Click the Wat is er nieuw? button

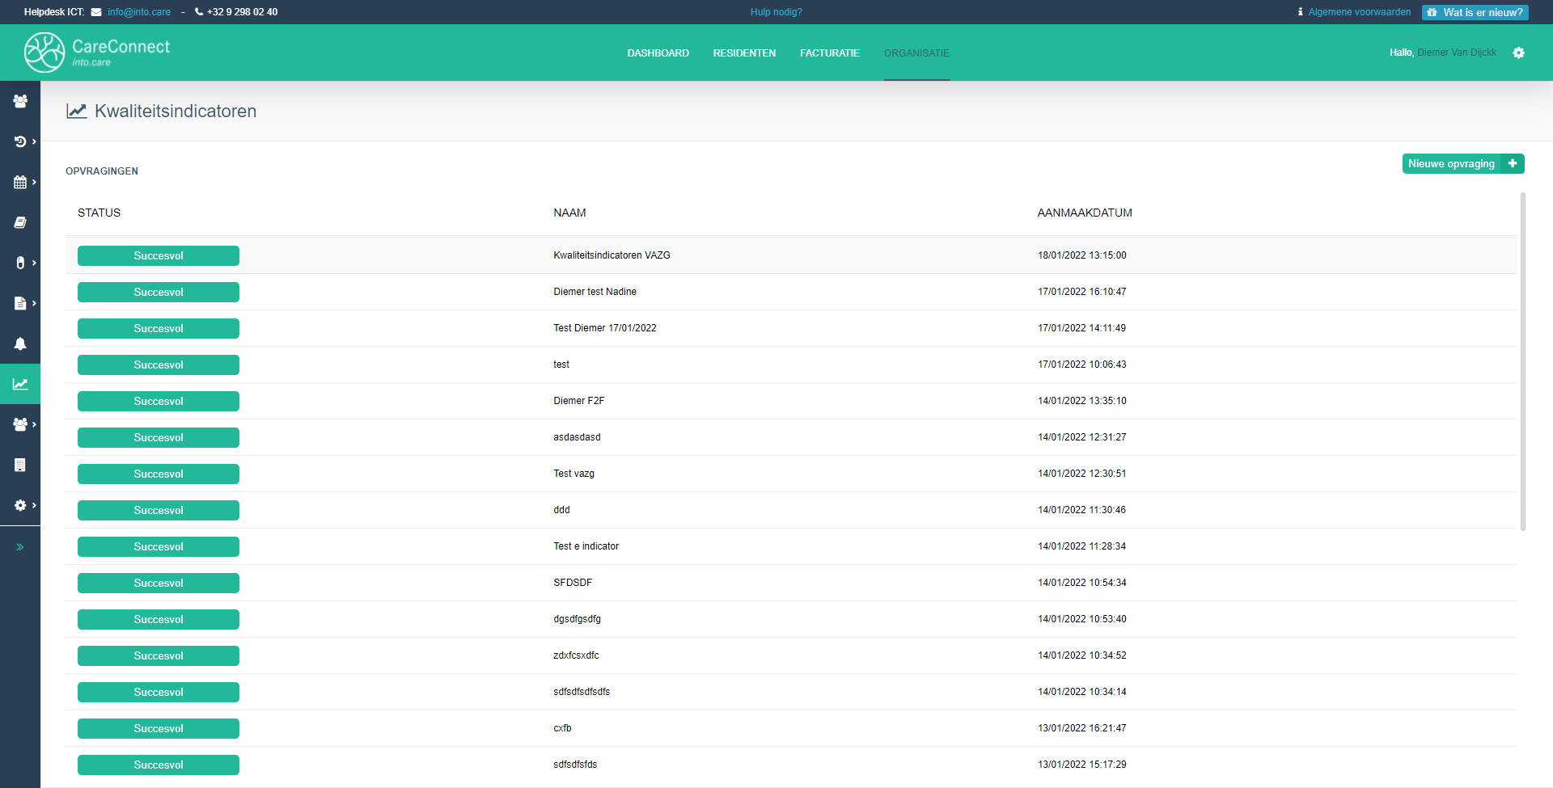[1475, 12]
